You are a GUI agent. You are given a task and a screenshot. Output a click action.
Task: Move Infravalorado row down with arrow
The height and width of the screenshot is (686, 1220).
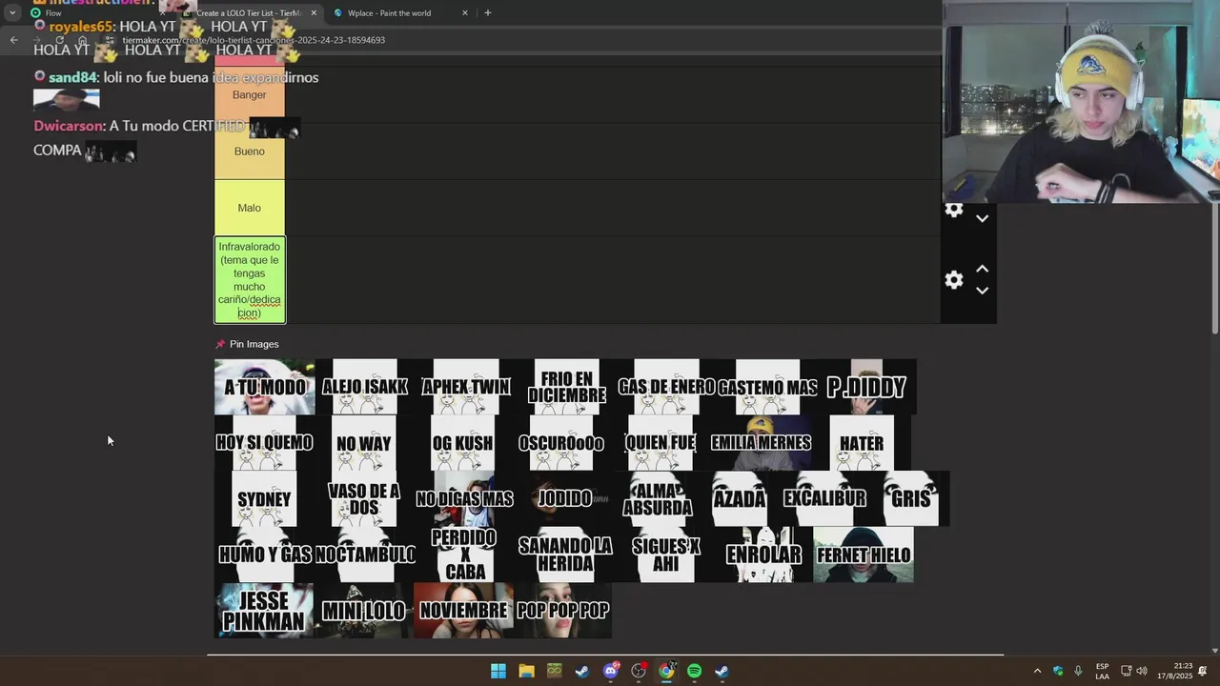[x=982, y=291]
